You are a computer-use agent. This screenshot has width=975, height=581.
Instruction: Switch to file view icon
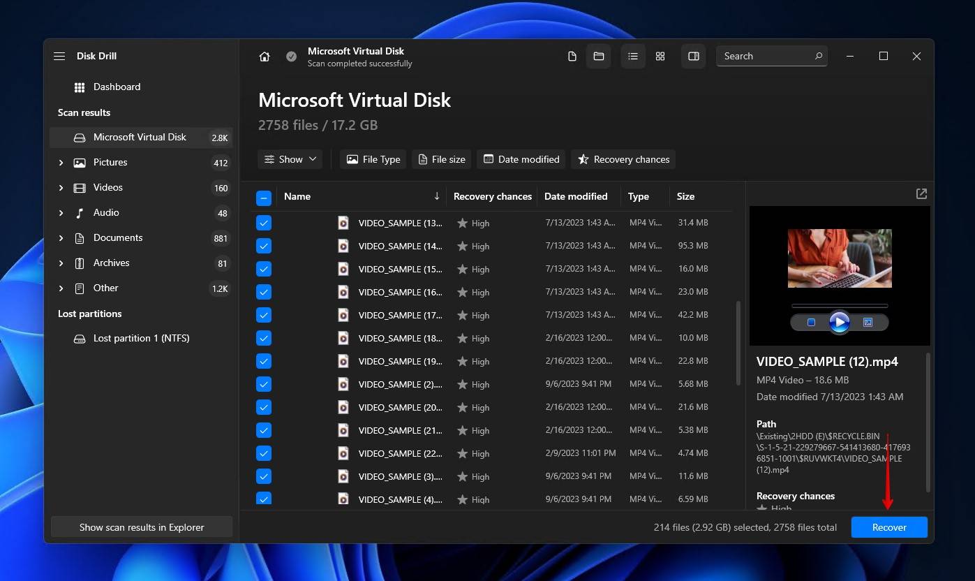pyautogui.click(x=572, y=57)
